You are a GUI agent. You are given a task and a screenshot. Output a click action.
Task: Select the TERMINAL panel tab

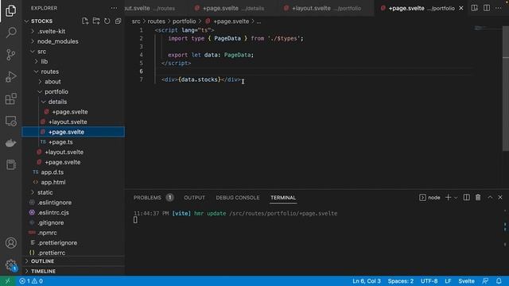[x=283, y=198]
